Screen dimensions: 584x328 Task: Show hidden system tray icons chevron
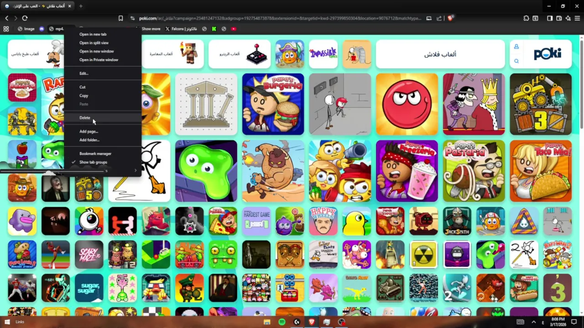tap(534, 322)
